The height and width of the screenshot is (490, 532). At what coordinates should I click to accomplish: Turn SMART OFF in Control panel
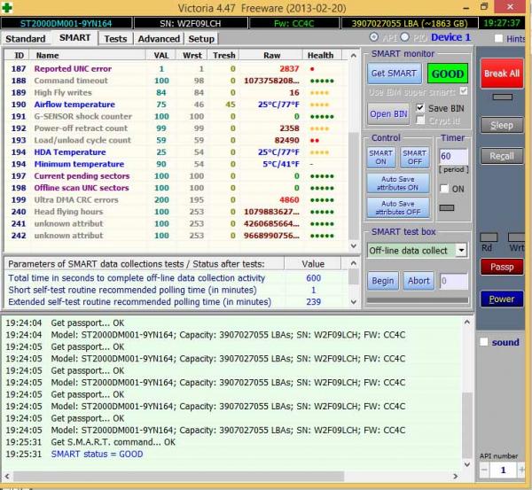pos(414,156)
